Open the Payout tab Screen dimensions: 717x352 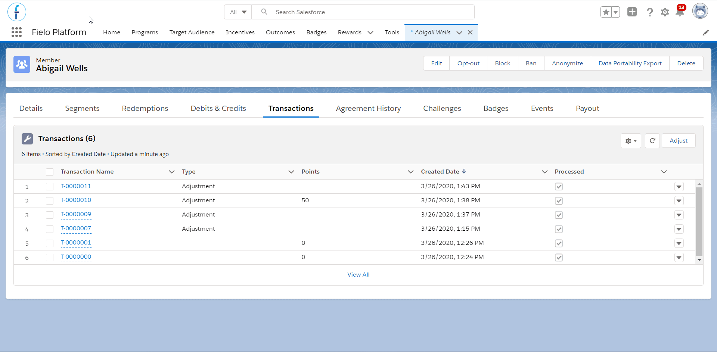coord(587,108)
